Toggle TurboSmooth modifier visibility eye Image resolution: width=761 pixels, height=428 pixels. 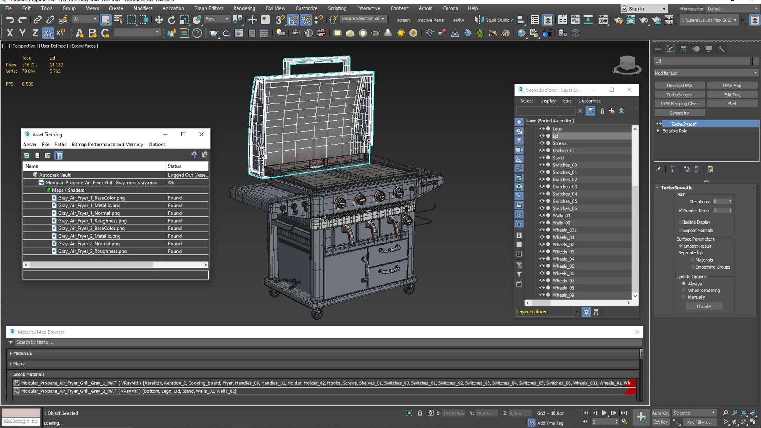pyautogui.click(x=659, y=124)
